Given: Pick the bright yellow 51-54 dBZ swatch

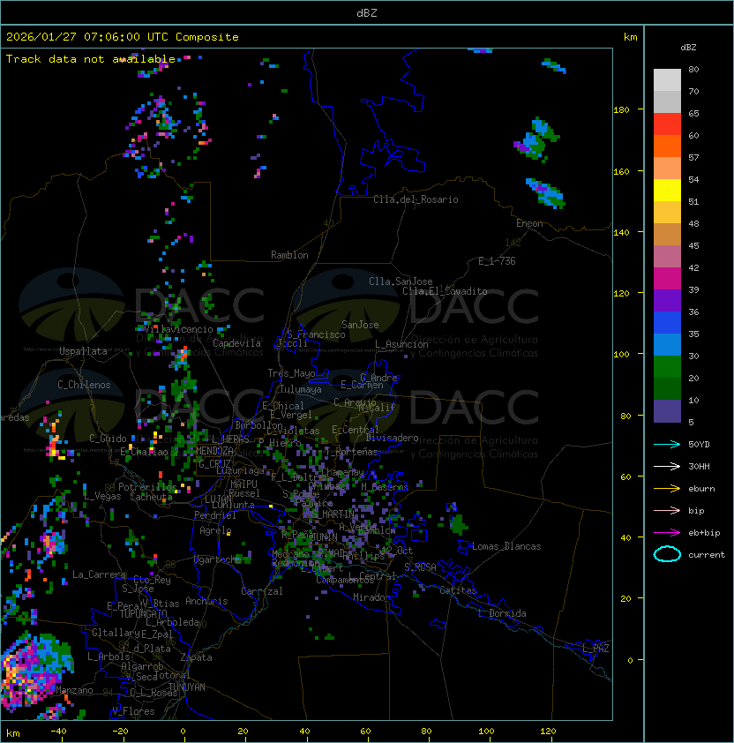Looking at the screenshot, I should (x=667, y=191).
